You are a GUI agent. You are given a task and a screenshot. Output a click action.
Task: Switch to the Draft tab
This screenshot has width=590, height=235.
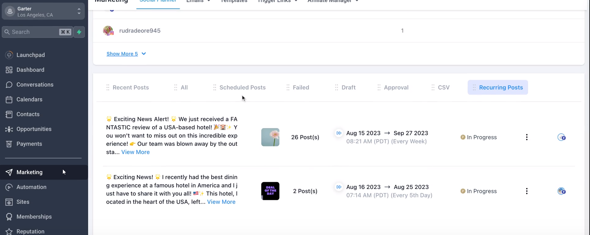tap(348, 88)
